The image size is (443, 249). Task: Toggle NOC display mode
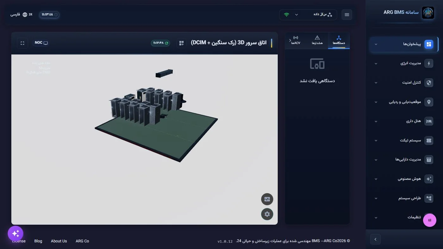[41, 43]
